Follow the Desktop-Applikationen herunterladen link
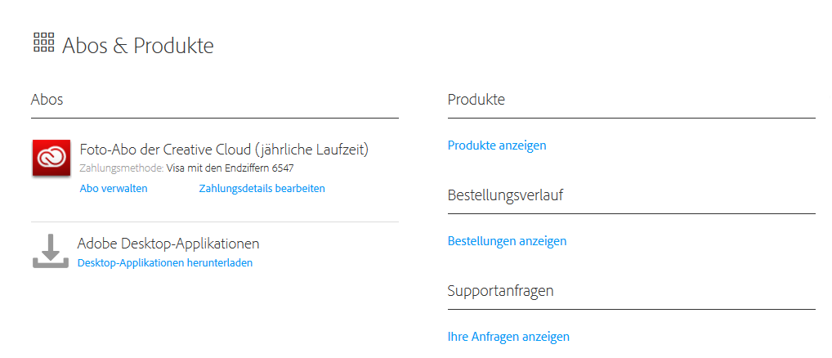 [x=165, y=263]
